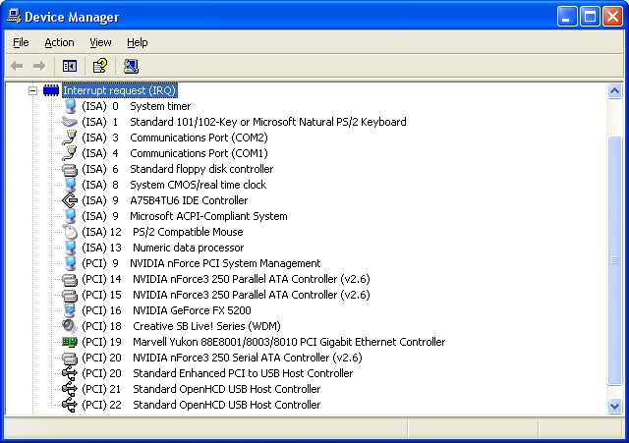Click the vertical scrollbar thumb
Image resolution: width=629 pixels, height=443 pixels.
coord(614,260)
